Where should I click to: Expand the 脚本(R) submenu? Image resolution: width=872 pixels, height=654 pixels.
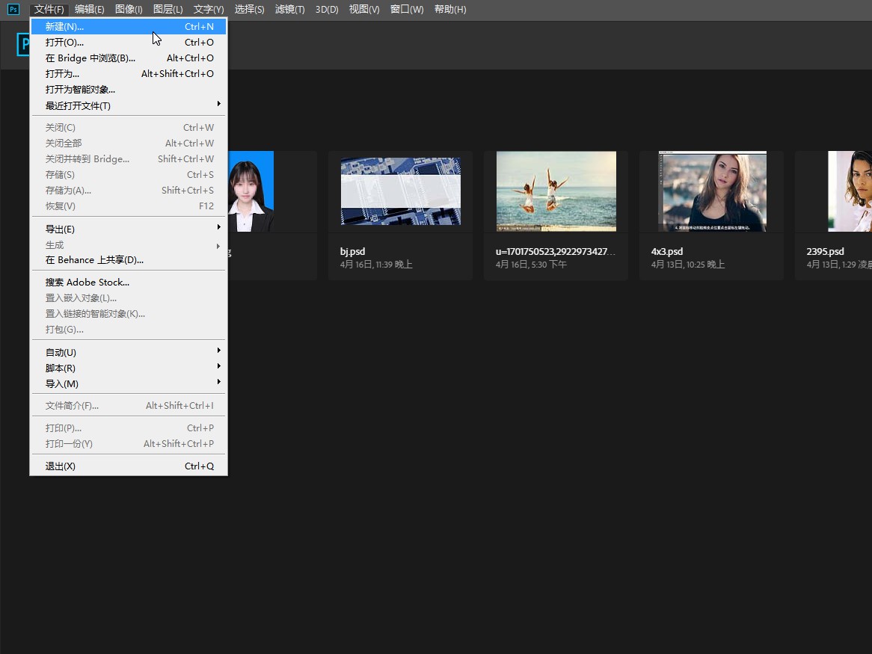point(129,368)
